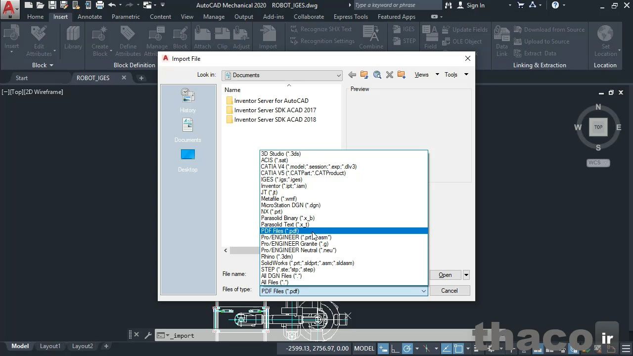Toggle 2D object snap in status bar
The image size is (633, 356).
coord(459,349)
